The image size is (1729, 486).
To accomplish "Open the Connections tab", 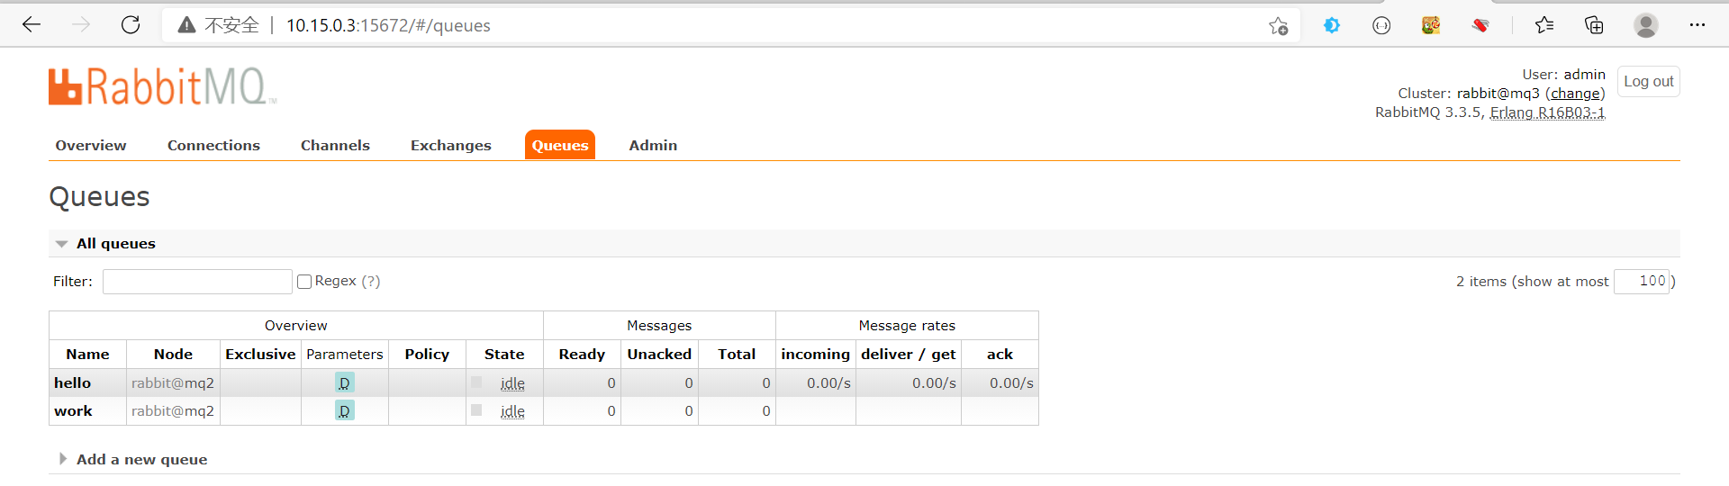I will [213, 146].
